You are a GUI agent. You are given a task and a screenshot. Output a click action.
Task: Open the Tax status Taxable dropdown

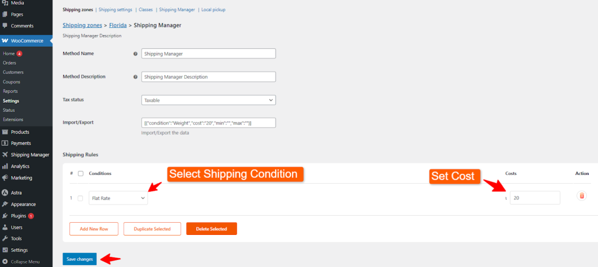[x=208, y=100]
